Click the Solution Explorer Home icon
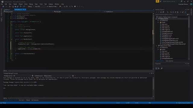This screenshot has width=193, height=108. [x=161, y=12]
